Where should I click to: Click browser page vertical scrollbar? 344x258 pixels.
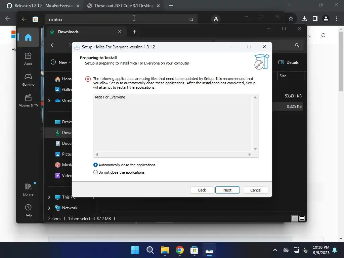pos(341,61)
